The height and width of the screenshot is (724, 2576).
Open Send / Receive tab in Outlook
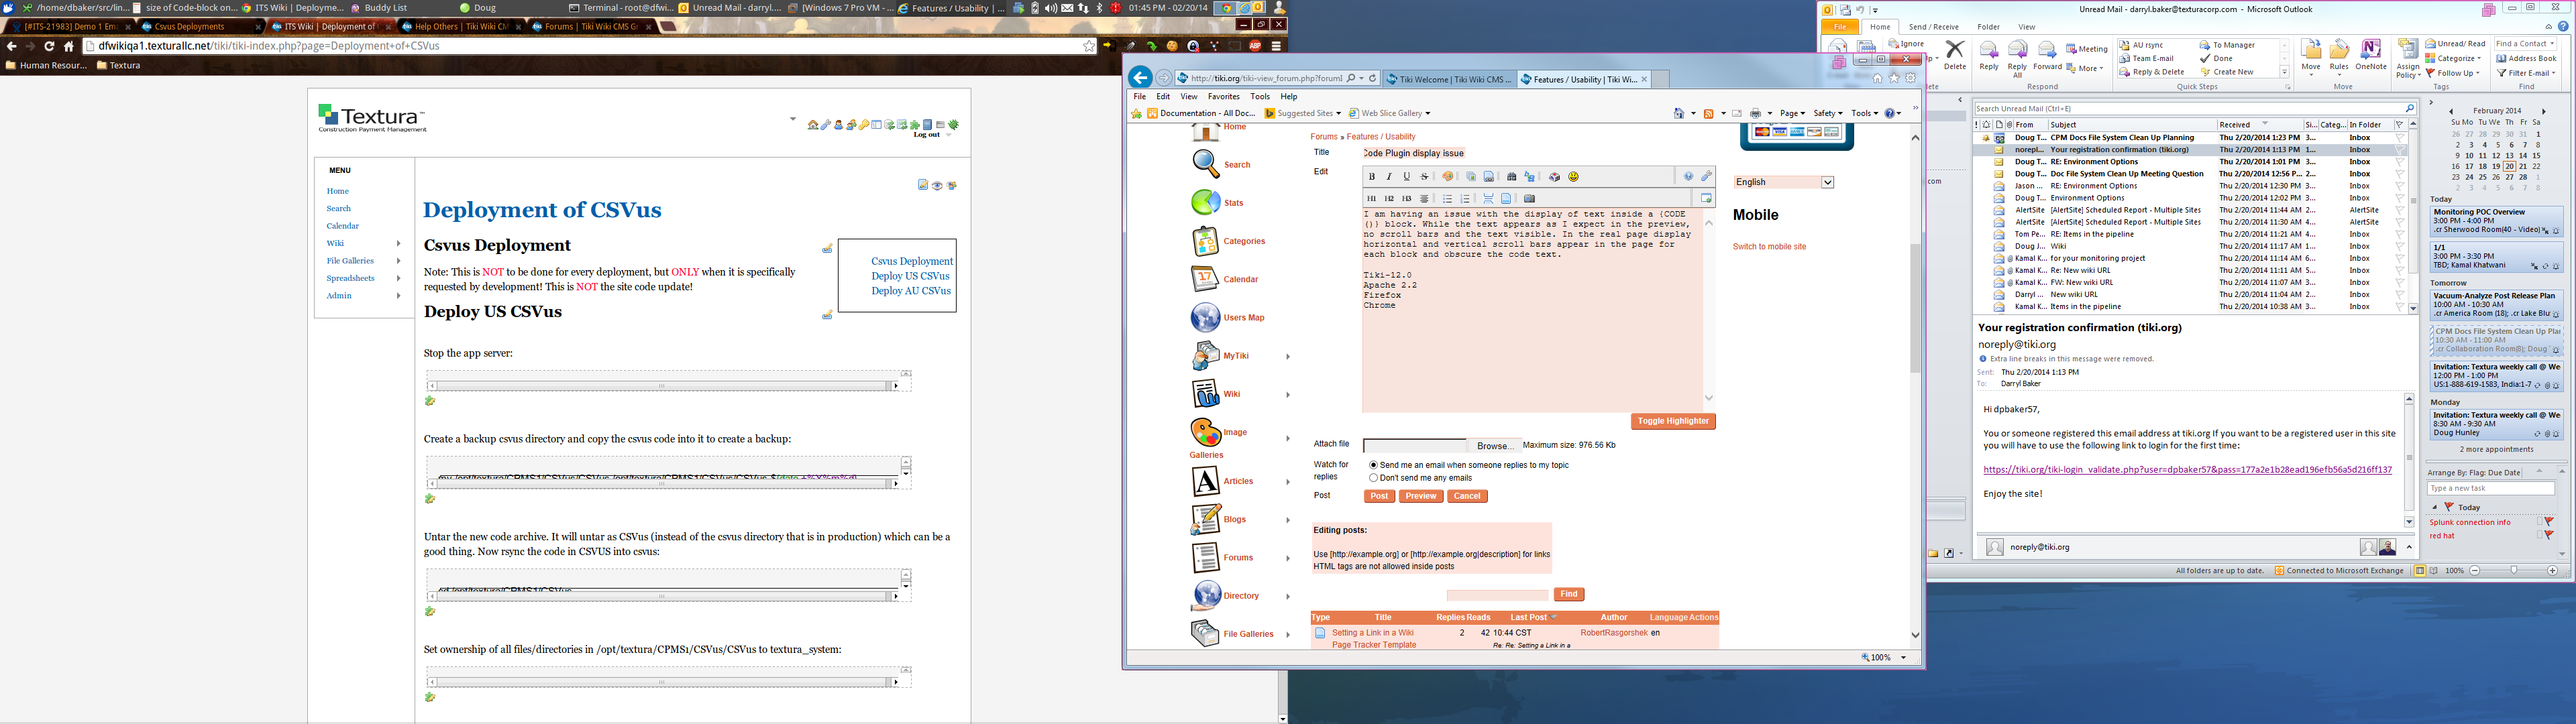[x=1933, y=27]
